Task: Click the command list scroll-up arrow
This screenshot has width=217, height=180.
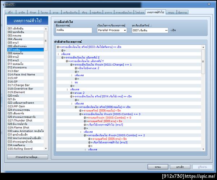Action: 203,47
